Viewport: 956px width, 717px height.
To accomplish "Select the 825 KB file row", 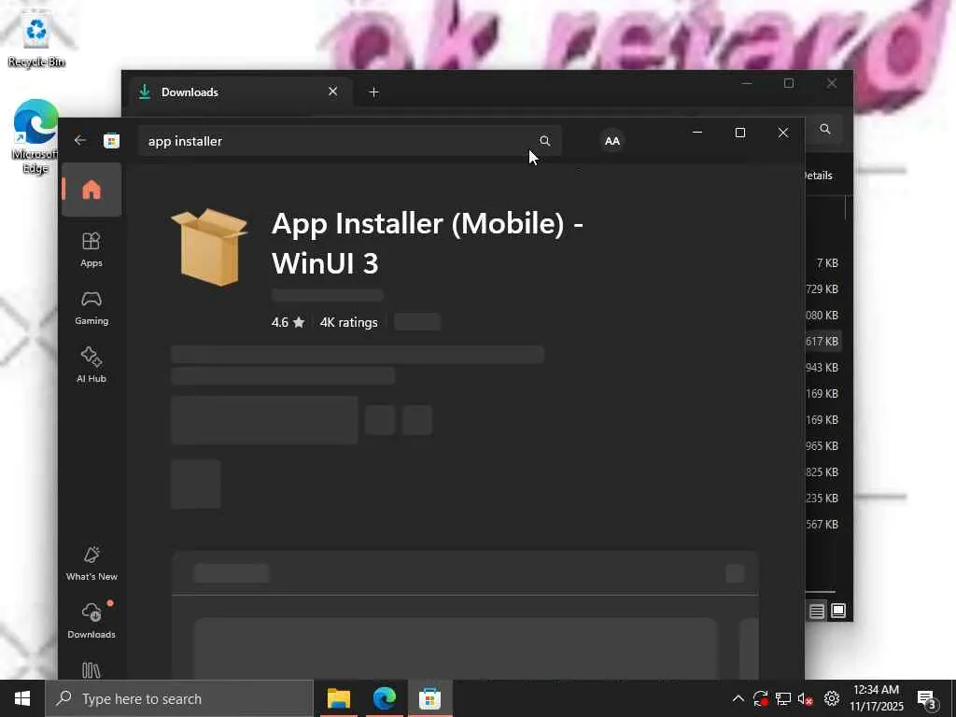I will (x=823, y=472).
